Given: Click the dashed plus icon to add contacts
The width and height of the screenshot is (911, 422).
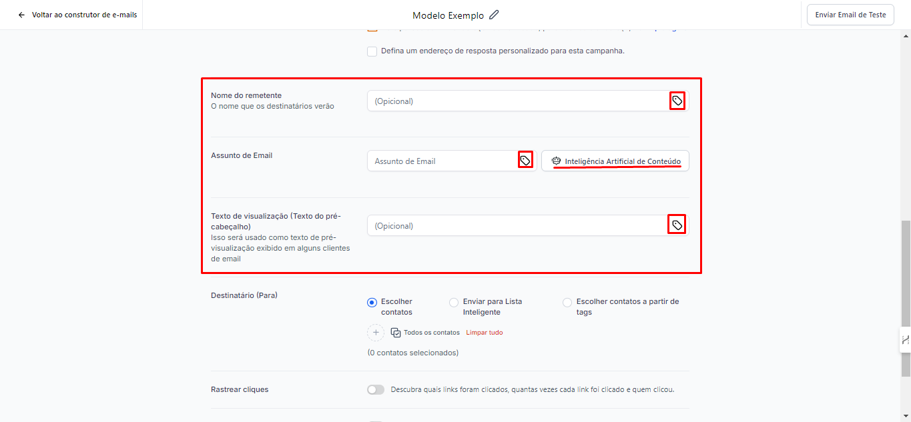Looking at the screenshot, I should point(376,332).
